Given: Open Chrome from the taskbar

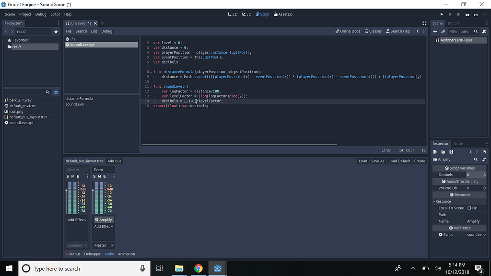Looking at the screenshot, I should pyautogui.click(x=198, y=268).
